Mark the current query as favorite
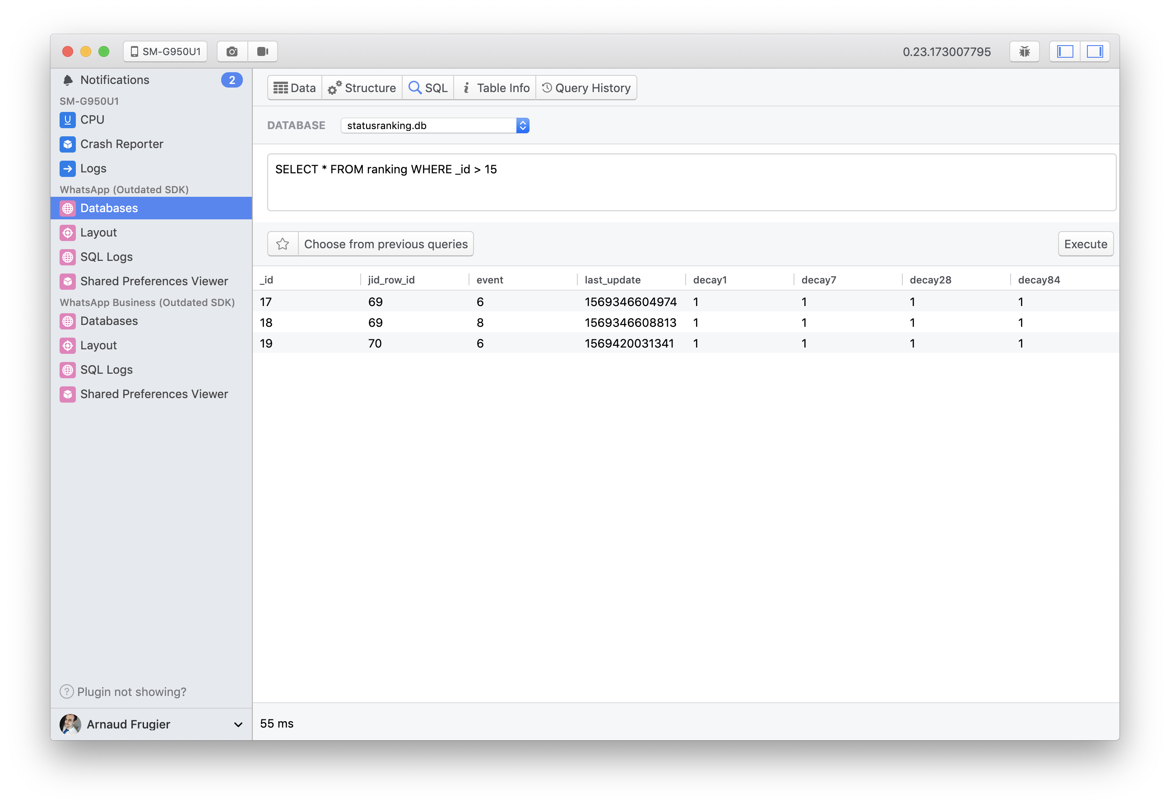The width and height of the screenshot is (1170, 807). (x=282, y=244)
